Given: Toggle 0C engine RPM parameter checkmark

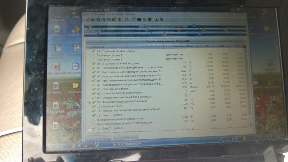Looking at the screenshot, I should 93,87.
